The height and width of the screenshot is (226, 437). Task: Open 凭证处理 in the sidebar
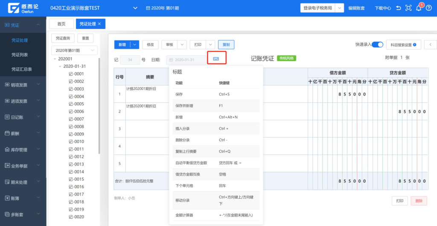(20, 41)
